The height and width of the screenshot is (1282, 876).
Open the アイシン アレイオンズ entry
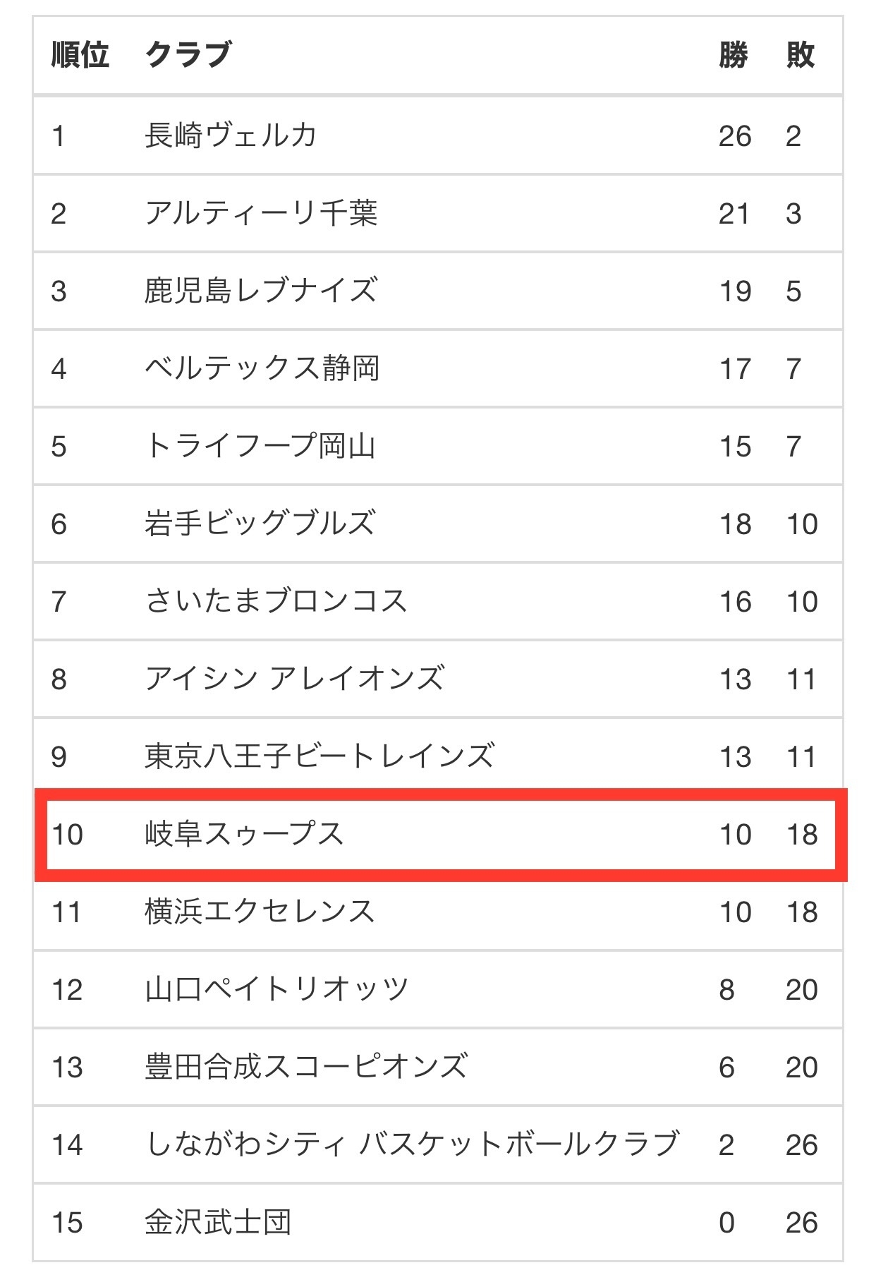click(x=295, y=679)
